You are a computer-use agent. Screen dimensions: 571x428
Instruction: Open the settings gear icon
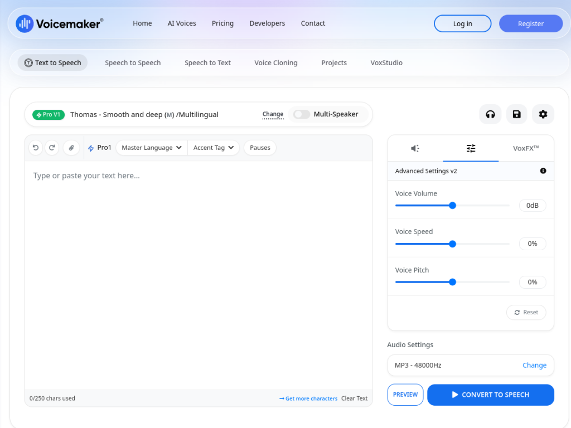(543, 114)
